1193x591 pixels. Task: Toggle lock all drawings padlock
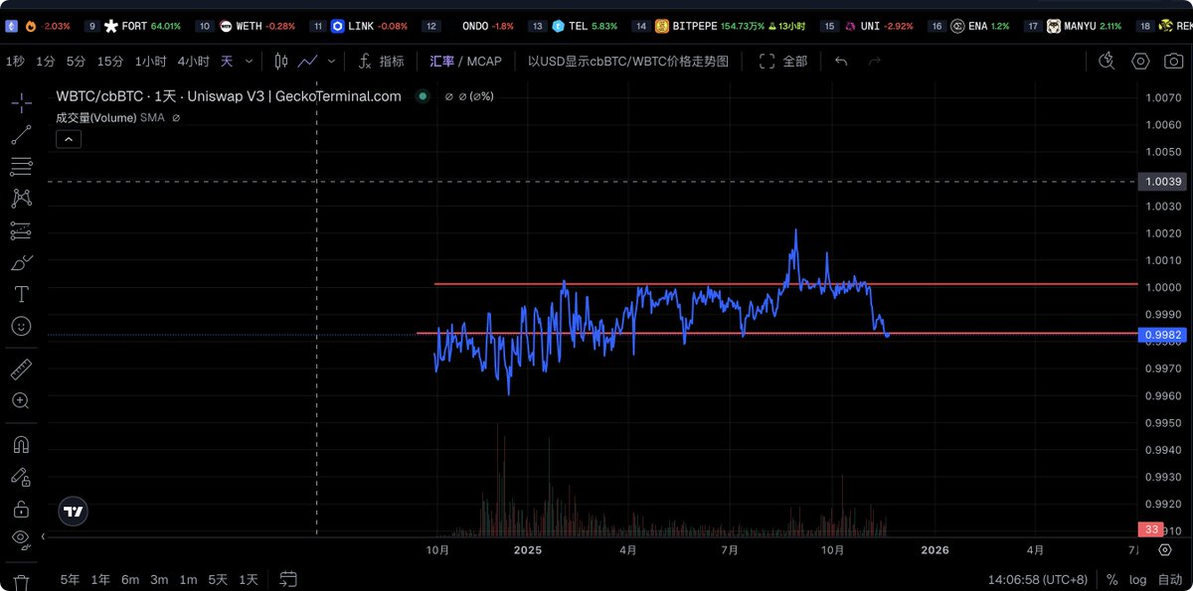(x=21, y=509)
